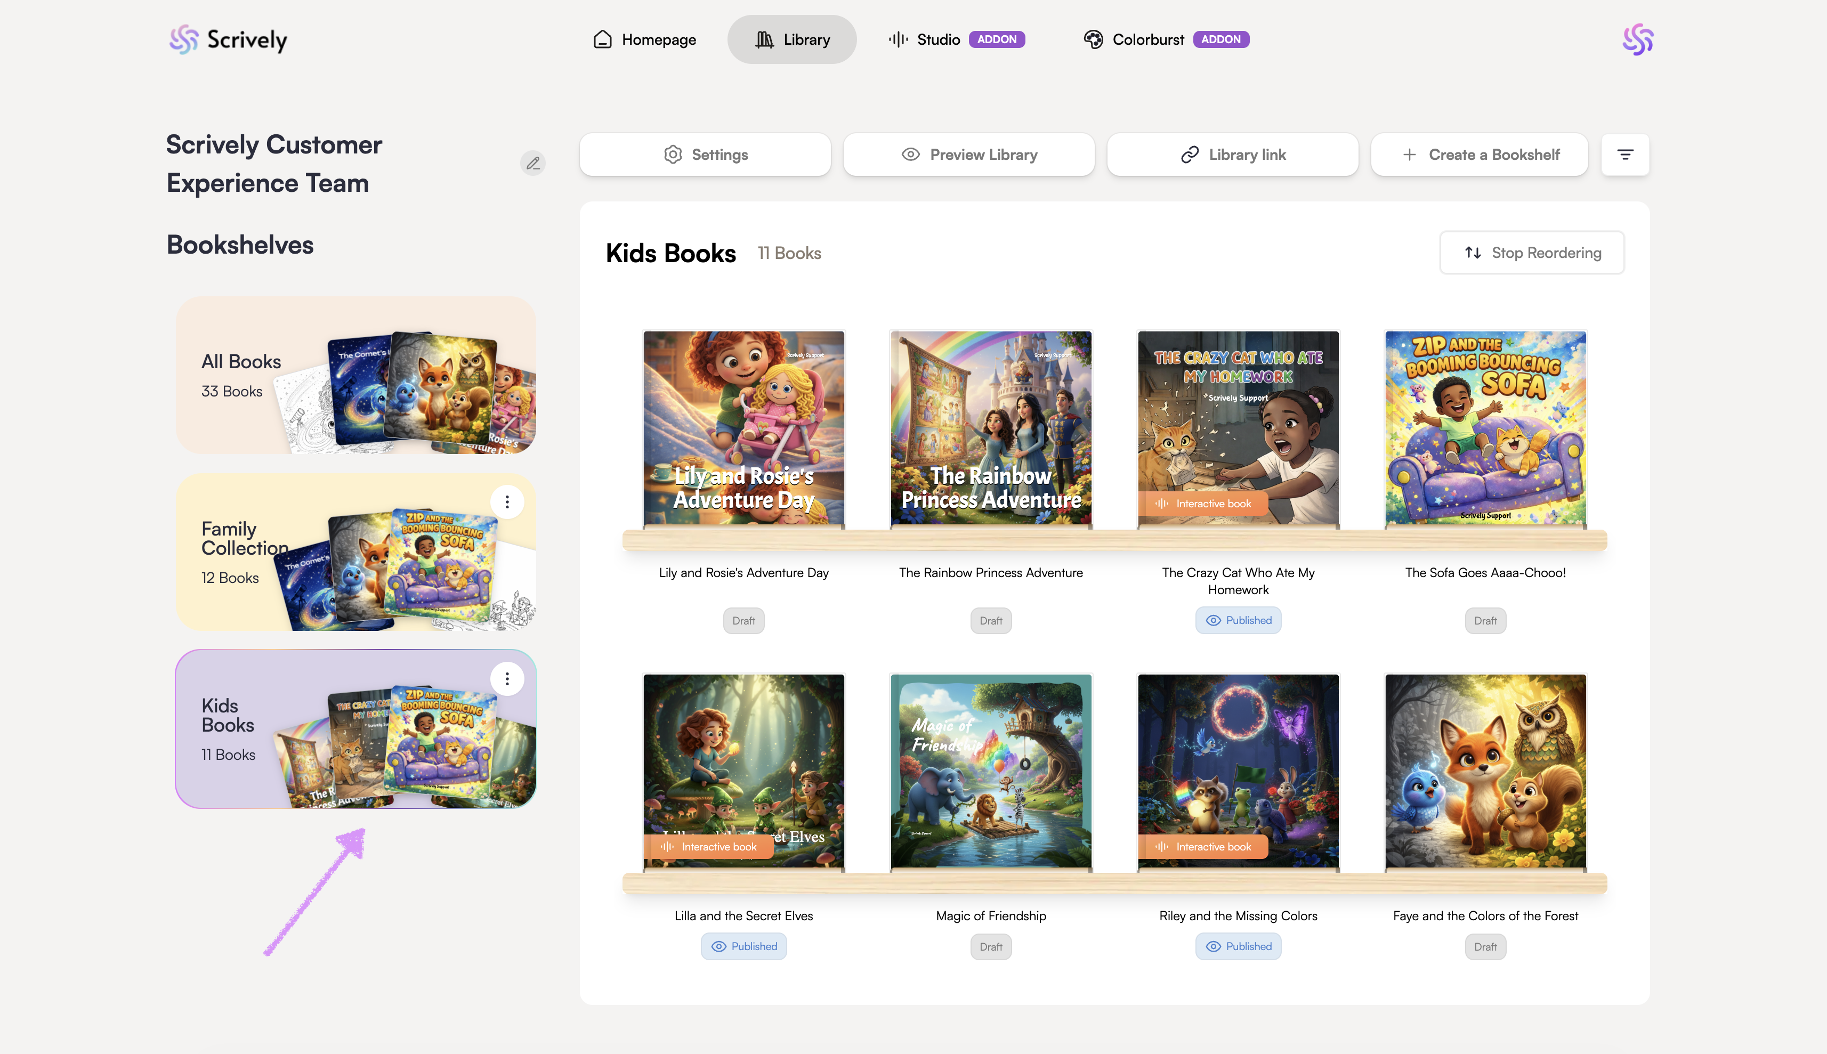Image resolution: width=1827 pixels, height=1054 pixels.
Task: Click the pencil edit icon beside team name
Action: [x=533, y=163]
